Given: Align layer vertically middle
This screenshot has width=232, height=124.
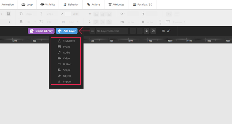Looking at the screenshot, I should [x=103, y=22].
